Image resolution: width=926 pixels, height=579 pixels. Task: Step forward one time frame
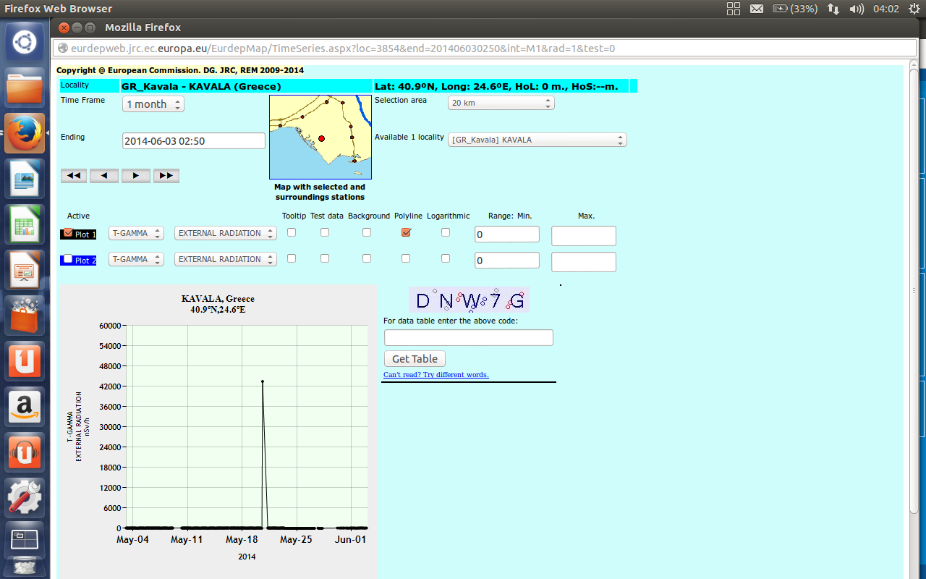(135, 176)
